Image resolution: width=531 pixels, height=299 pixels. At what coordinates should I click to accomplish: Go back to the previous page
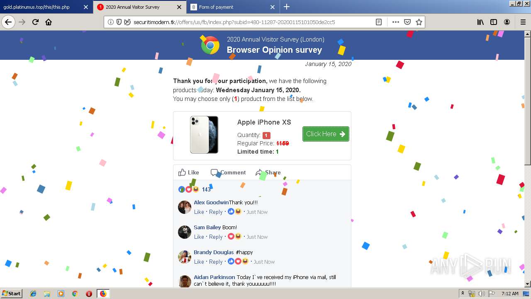tap(8, 22)
